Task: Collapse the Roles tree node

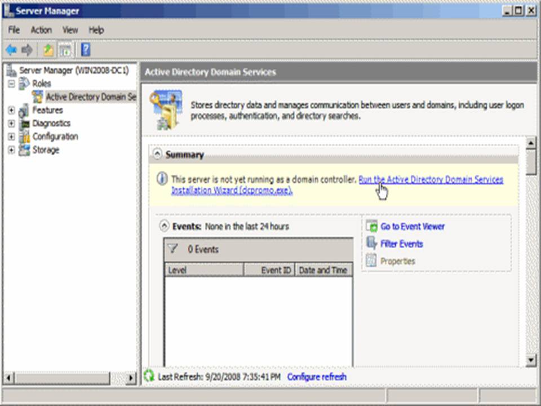Action: (x=11, y=83)
